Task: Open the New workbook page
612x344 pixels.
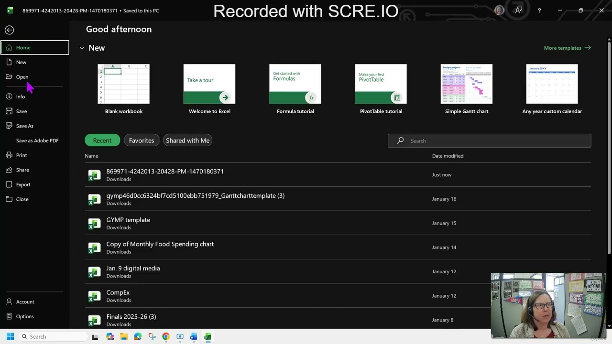Action: [35, 62]
